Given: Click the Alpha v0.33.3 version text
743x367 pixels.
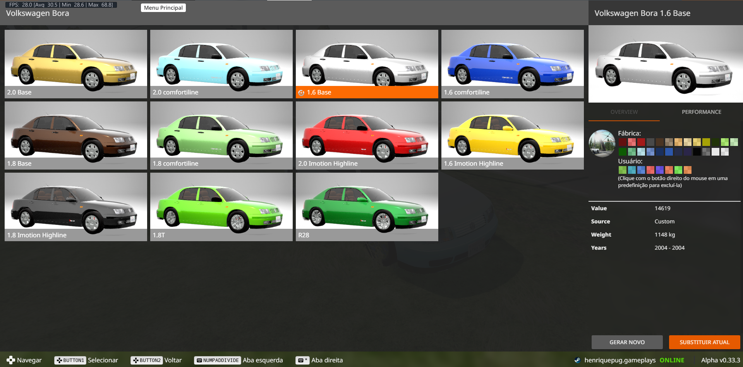Looking at the screenshot, I should pyautogui.click(x=720, y=360).
